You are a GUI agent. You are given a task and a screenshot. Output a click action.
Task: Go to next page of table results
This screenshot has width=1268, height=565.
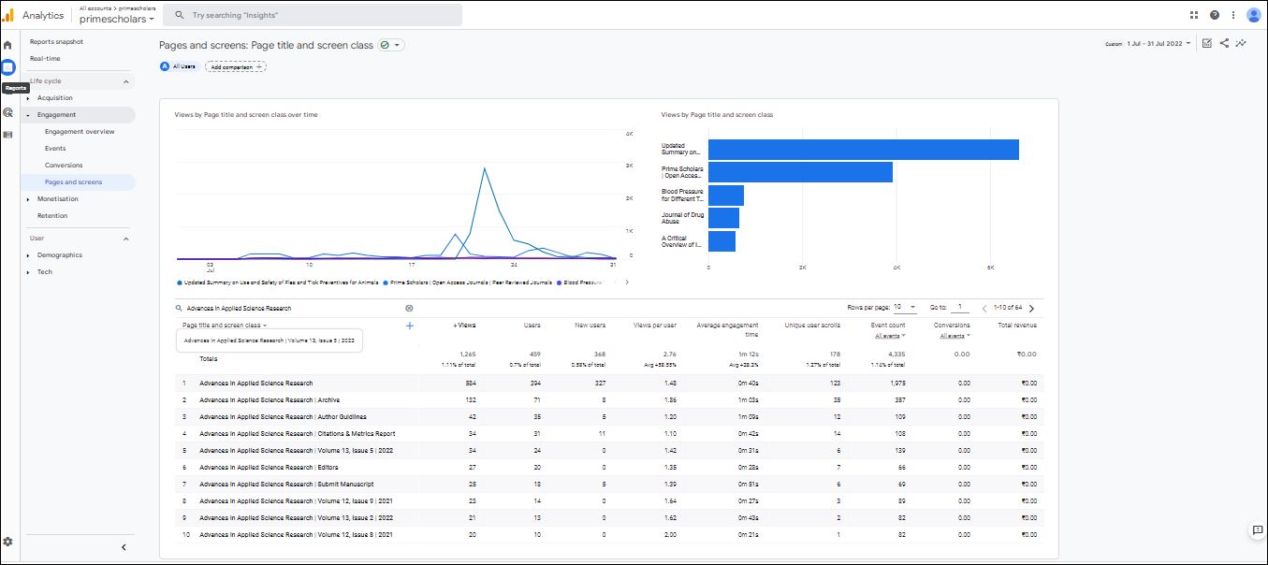point(1031,308)
